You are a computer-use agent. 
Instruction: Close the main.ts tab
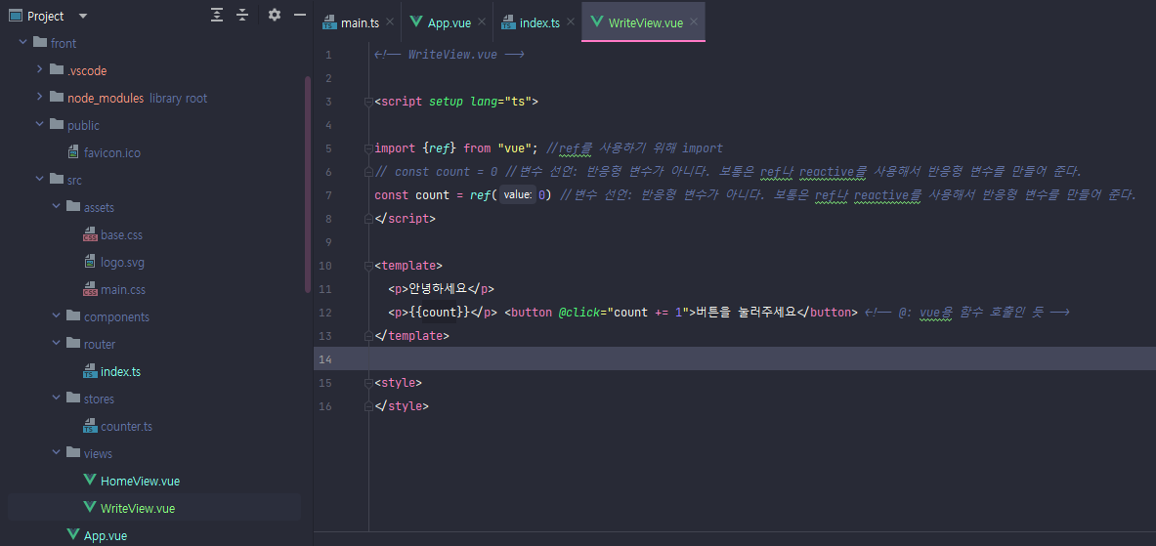coord(389,22)
